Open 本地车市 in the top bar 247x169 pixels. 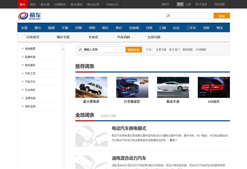coord(112,5)
